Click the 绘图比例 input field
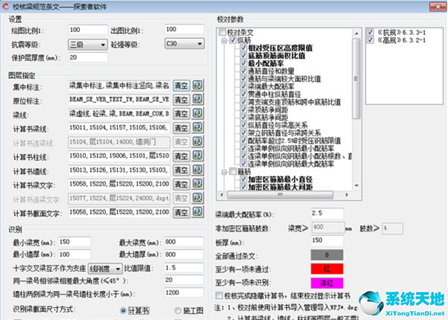Image resolution: width=448 pixels, height=320 pixels. [x=88, y=30]
